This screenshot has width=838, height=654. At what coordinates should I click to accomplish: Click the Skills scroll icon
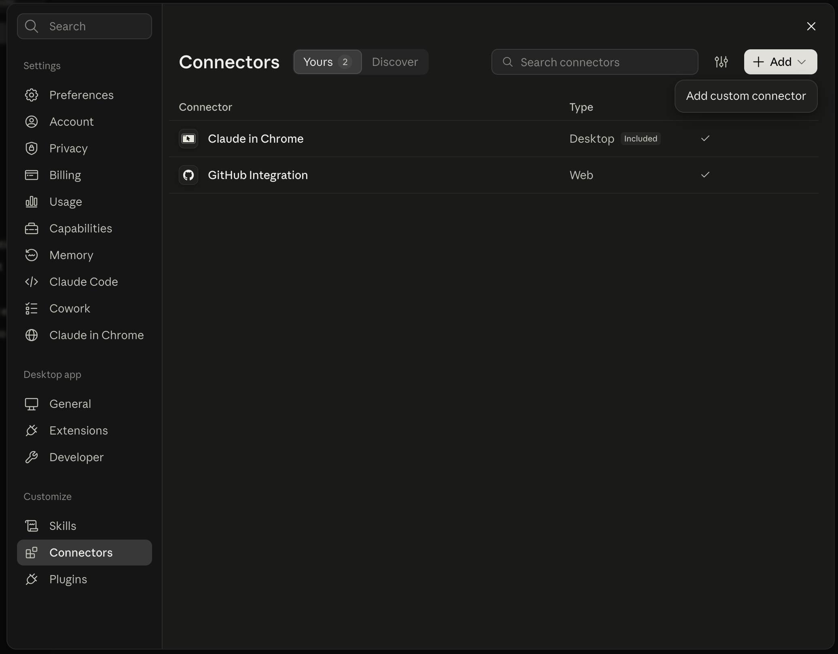[x=32, y=526]
